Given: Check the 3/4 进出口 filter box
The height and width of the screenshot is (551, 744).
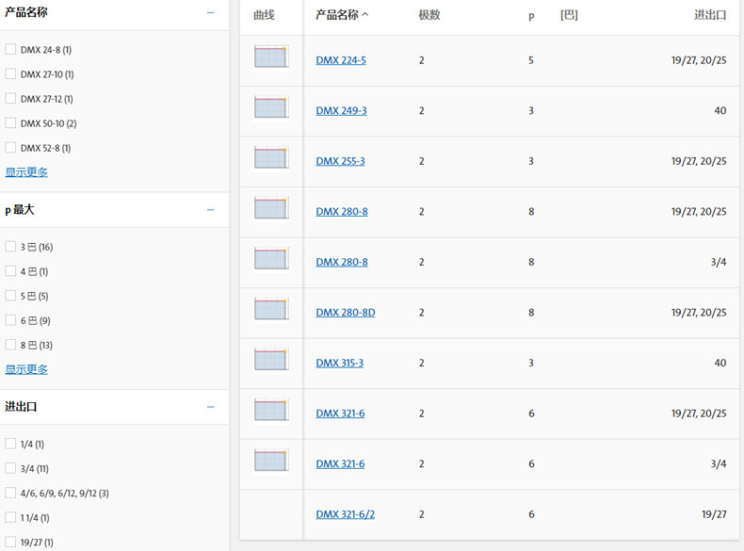Looking at the screenshot, I should (10, 468).
